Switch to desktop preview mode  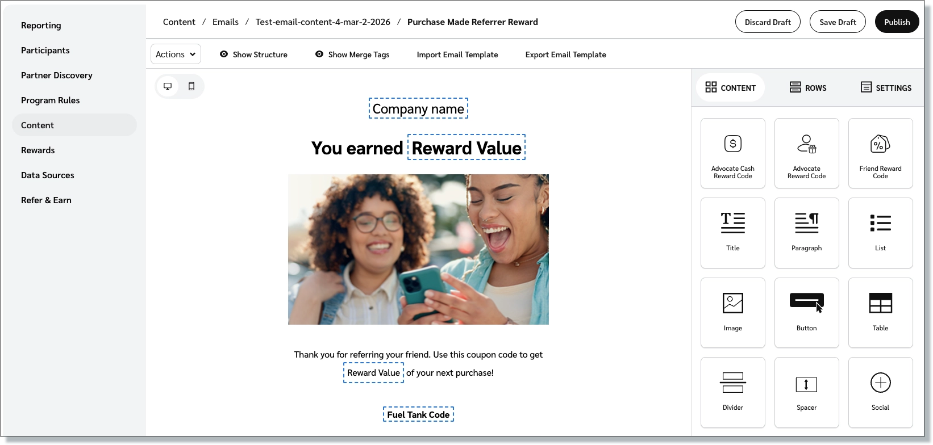168,86
